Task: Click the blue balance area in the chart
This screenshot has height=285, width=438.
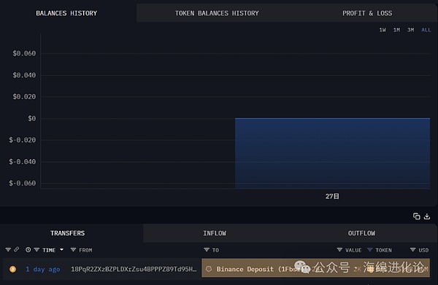Action: coord(332,153)
